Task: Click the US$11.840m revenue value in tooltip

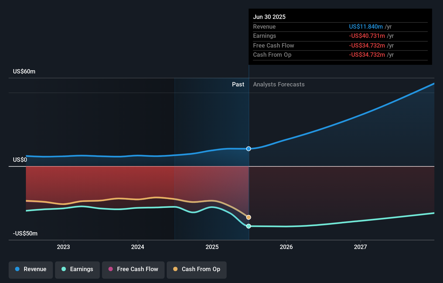Action: [366, 26]
